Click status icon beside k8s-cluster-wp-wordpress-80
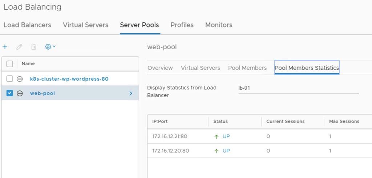 coord(20,79)
